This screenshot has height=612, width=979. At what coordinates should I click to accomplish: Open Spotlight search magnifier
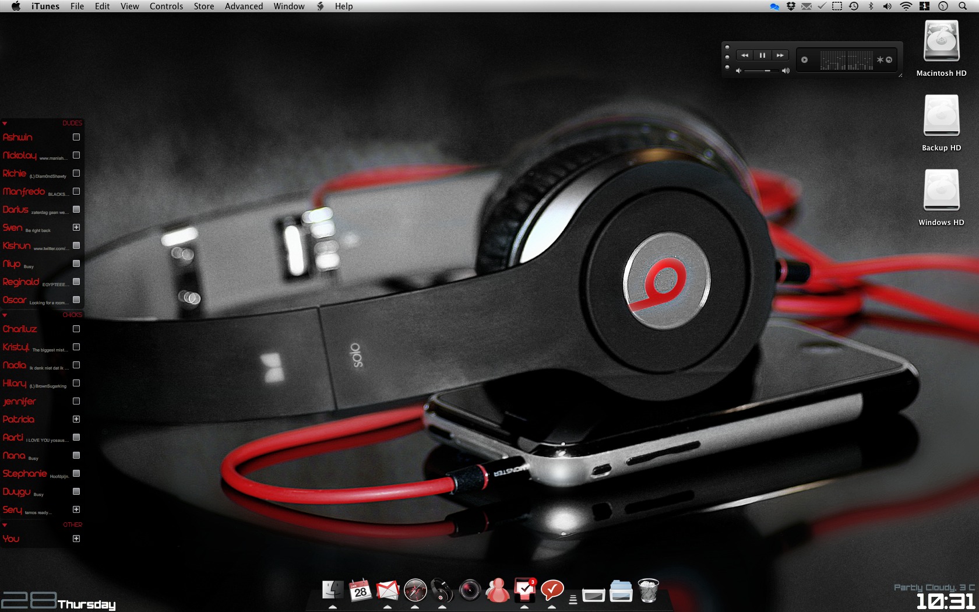tap(963, 6)
